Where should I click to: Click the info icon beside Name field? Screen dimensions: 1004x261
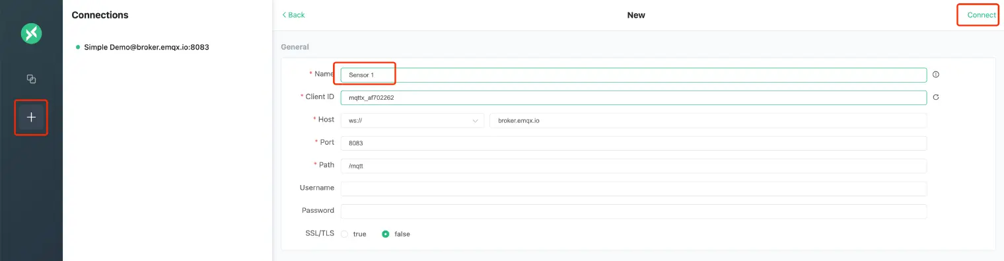tap(936, 75)
